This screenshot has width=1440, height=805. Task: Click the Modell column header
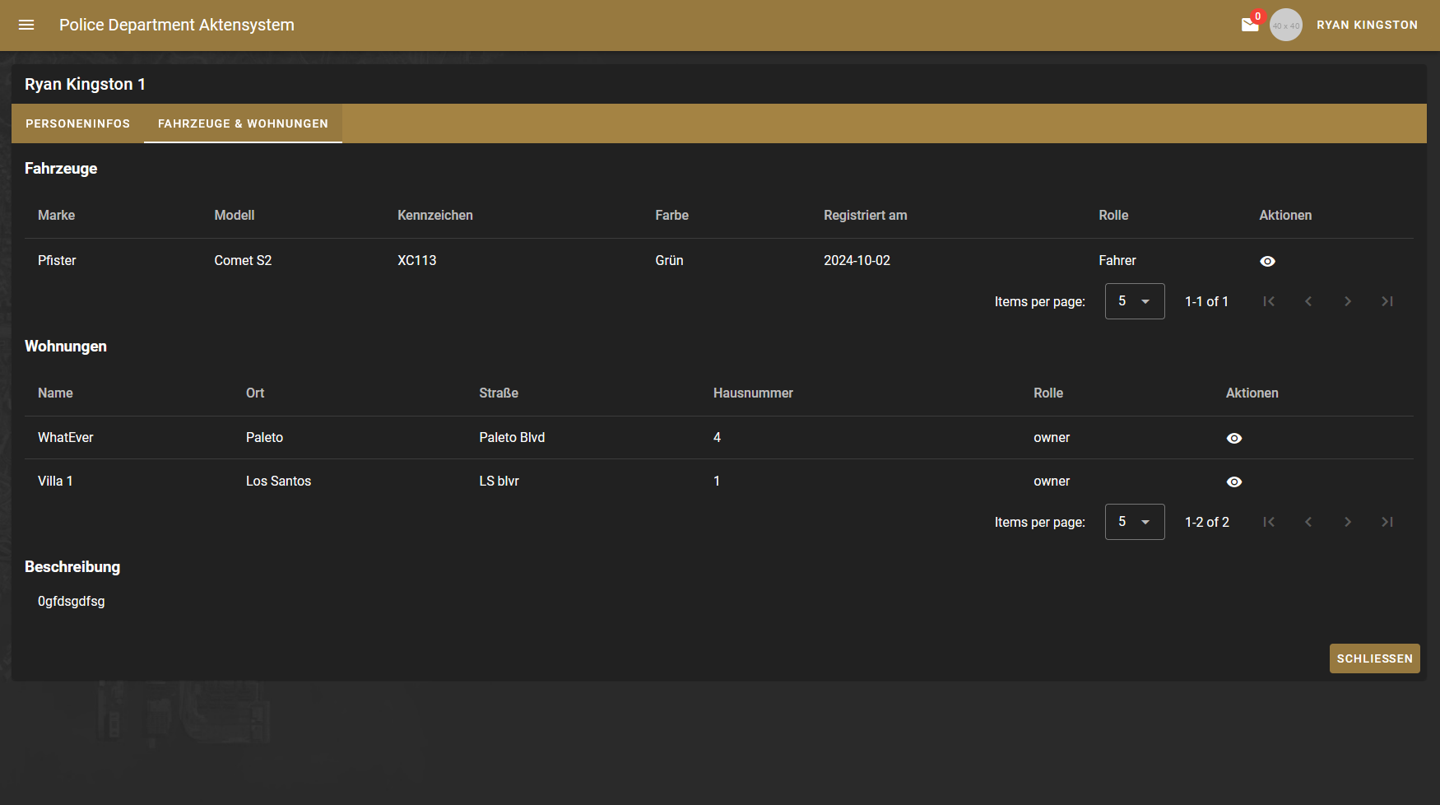235,215
